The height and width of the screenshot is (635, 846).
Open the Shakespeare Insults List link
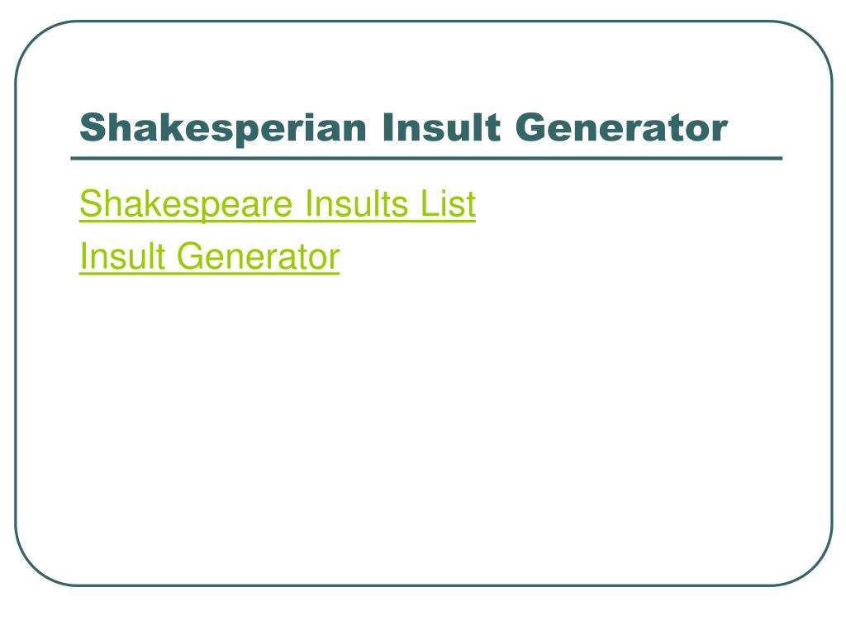[x=278, y=204]
